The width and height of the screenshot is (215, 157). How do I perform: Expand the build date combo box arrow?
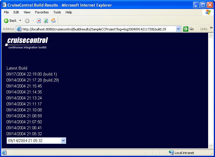pos(63,141)
